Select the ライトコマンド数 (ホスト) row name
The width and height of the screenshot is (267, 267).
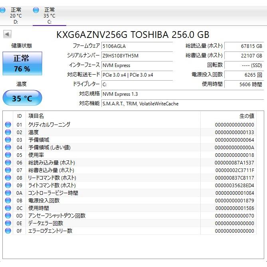[x=52, y=185]
